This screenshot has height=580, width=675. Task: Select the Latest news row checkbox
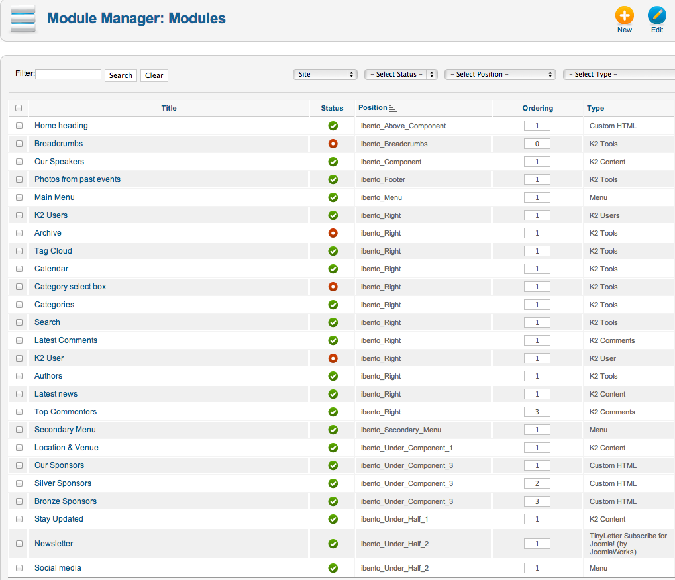19,394
